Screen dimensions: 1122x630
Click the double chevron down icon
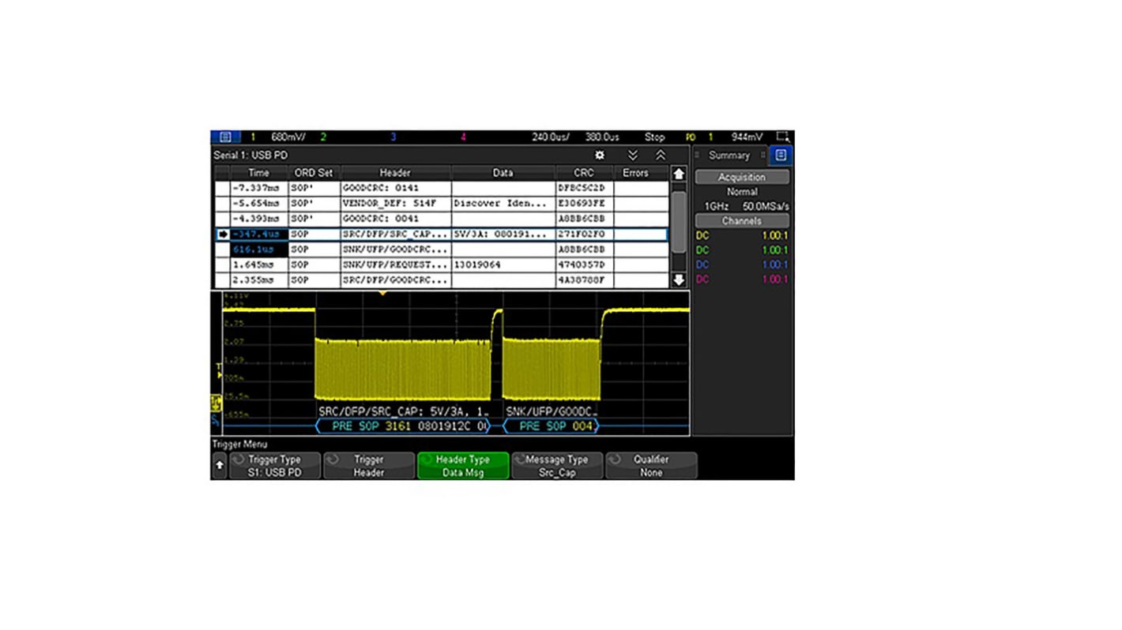point(632,156)
